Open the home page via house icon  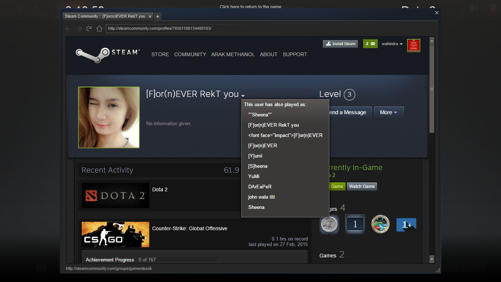coord(99,29)
